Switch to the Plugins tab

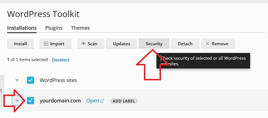coord(54,28)
